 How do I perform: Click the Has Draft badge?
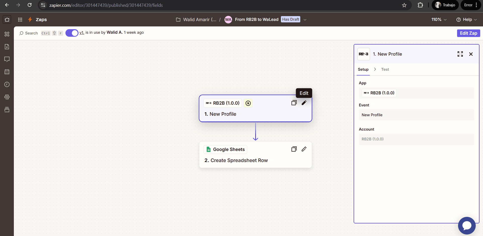(x=291, y=19)
